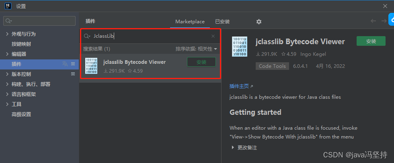The width and height of the screenshot is (394, 163).
Task: Navigate forward with the right arrow
Action: pos(384,21)
